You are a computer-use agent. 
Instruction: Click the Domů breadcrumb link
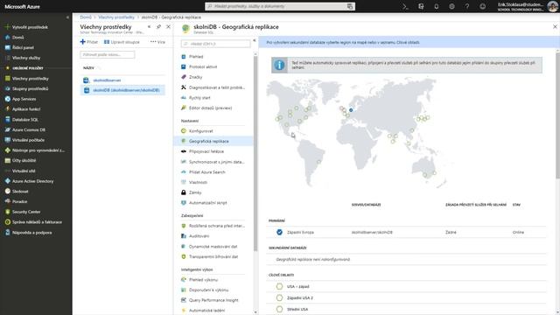click(x=86, y=17)
